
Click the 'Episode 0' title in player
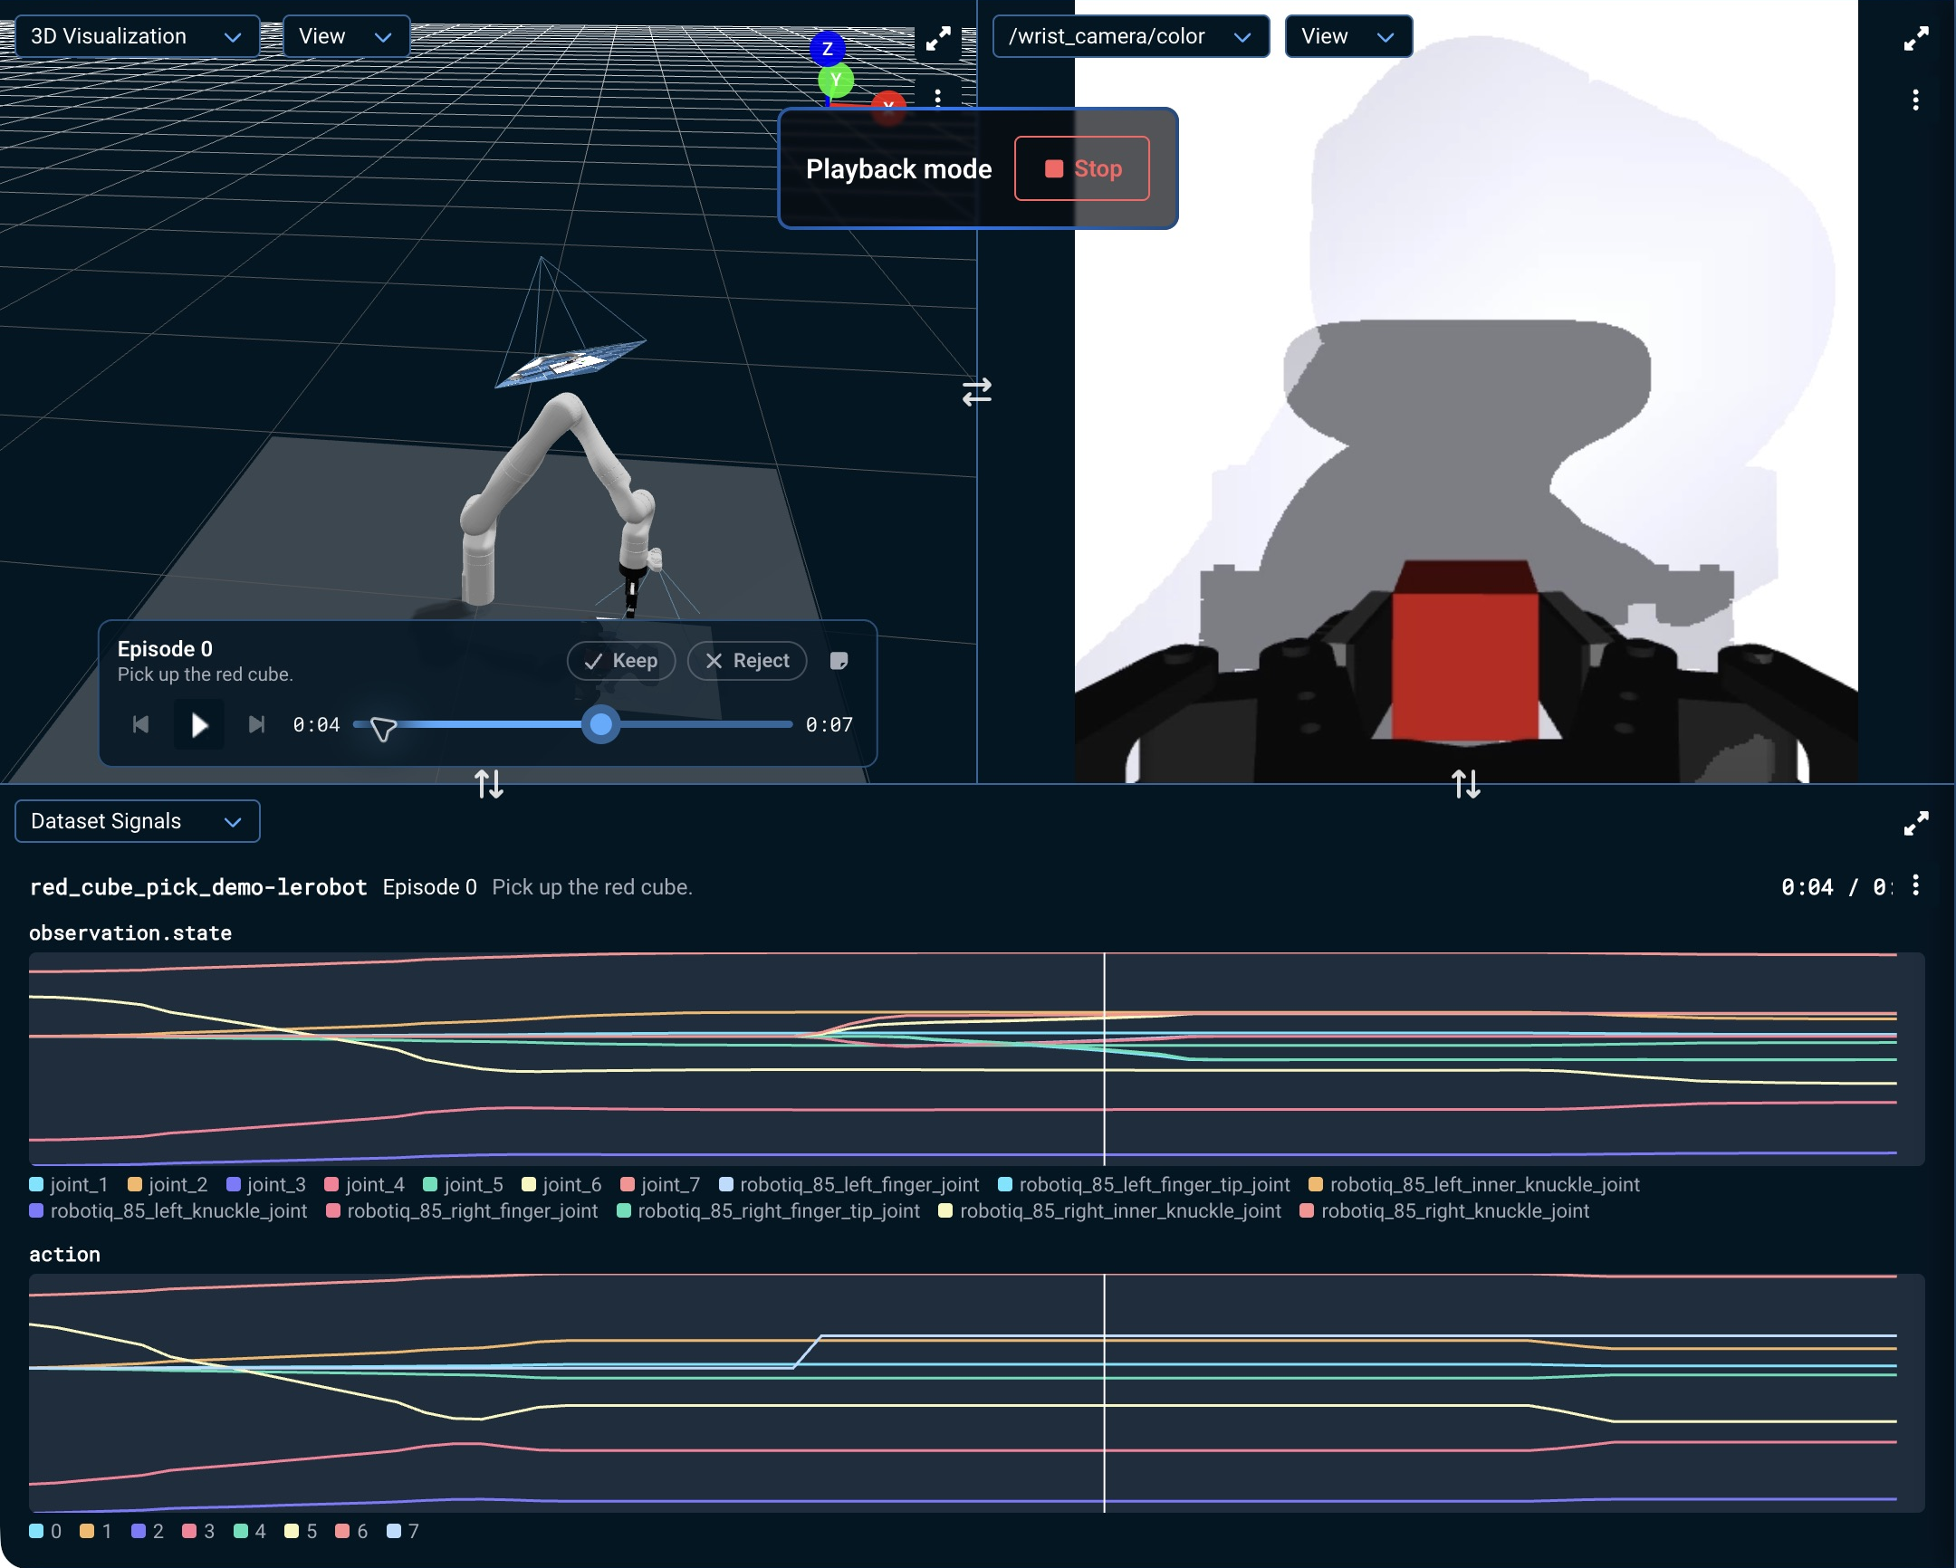click(165, 648)
